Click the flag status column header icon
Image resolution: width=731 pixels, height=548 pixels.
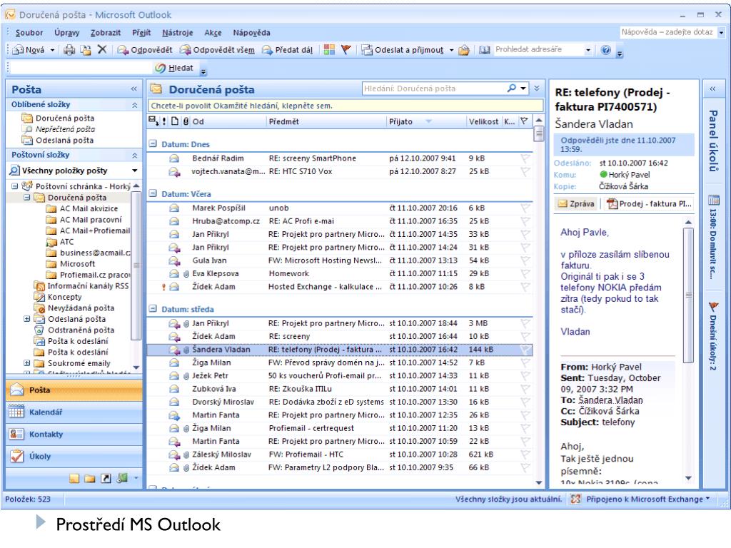pos(524,121)
